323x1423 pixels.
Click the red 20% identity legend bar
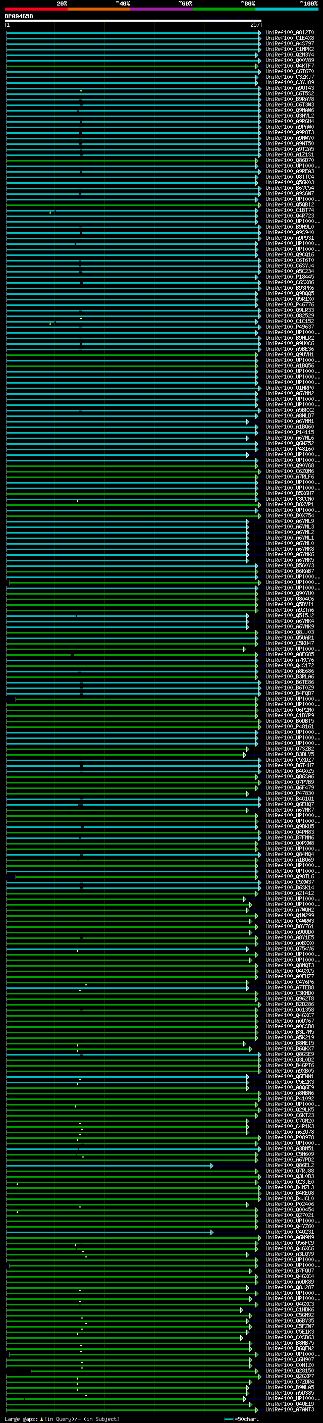click(36, 9)
